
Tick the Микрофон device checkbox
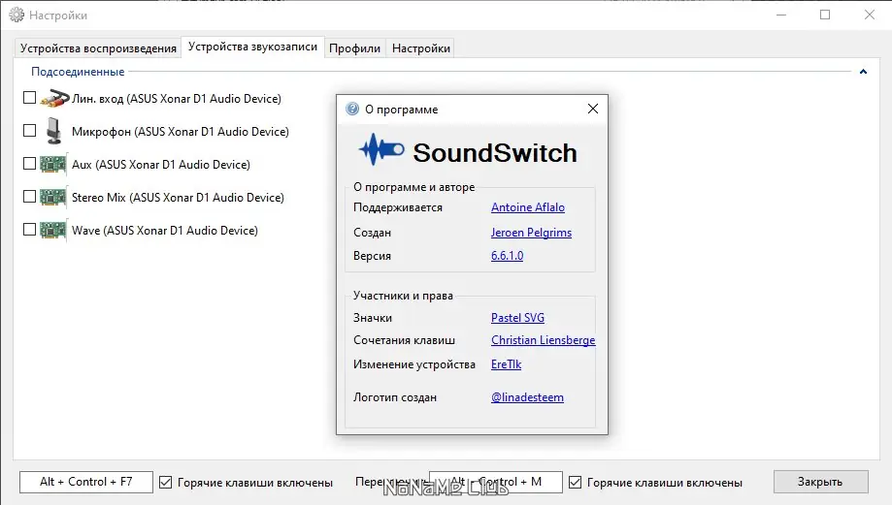(29, 131)
